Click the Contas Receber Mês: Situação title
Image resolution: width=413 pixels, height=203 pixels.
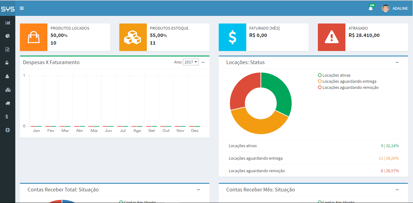261,190
